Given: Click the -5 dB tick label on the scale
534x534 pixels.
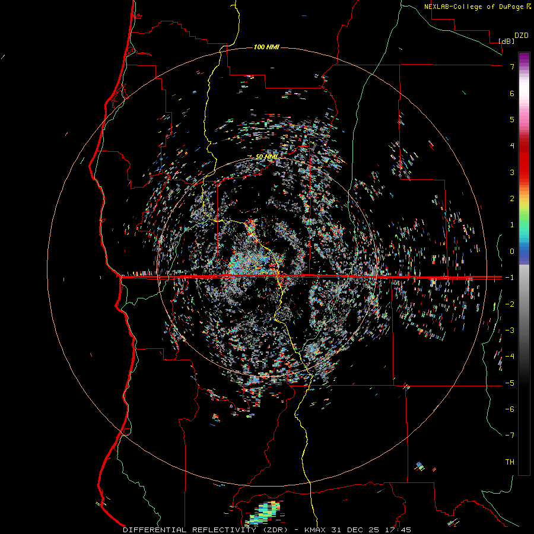Looking at the screenshot, I should click(x=510, y=383).
